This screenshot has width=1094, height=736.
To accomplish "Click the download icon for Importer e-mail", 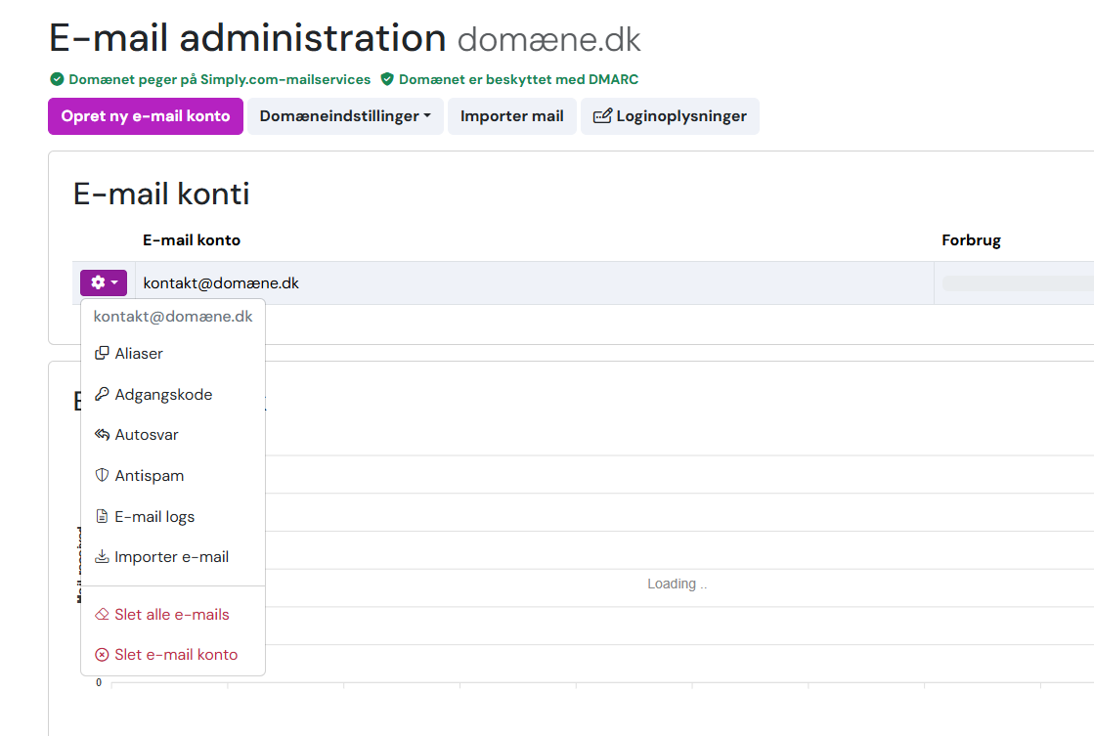I will click(102, 557).
